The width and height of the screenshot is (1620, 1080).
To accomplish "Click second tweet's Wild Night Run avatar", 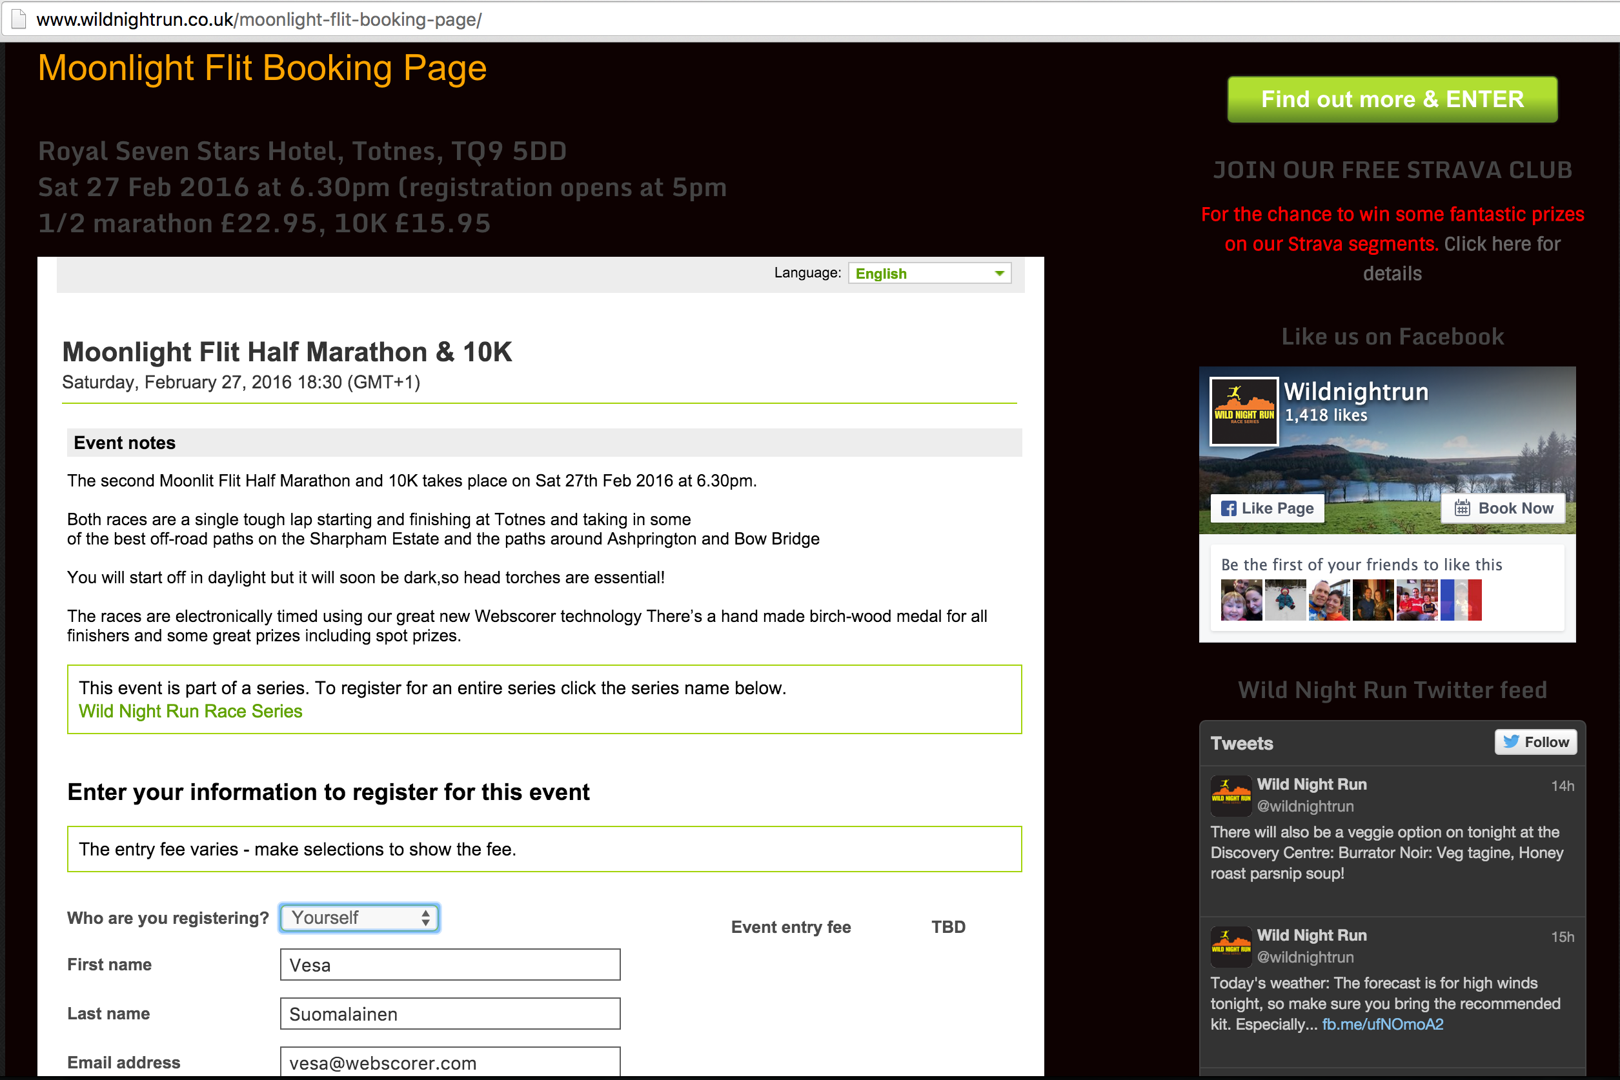I will 1231,946.
